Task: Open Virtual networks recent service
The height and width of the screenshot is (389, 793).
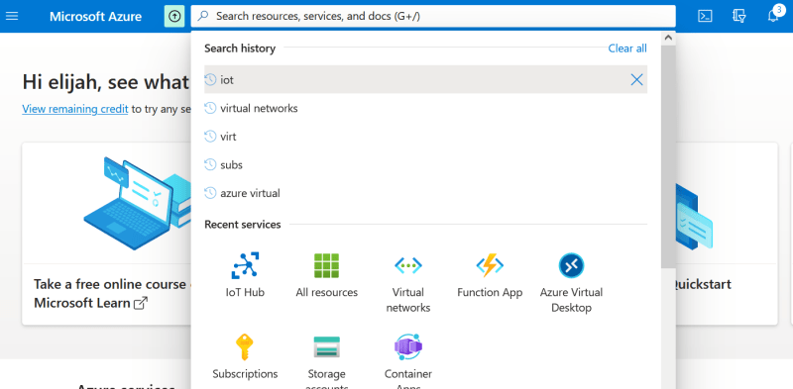Action: click(x=408, y=283)
